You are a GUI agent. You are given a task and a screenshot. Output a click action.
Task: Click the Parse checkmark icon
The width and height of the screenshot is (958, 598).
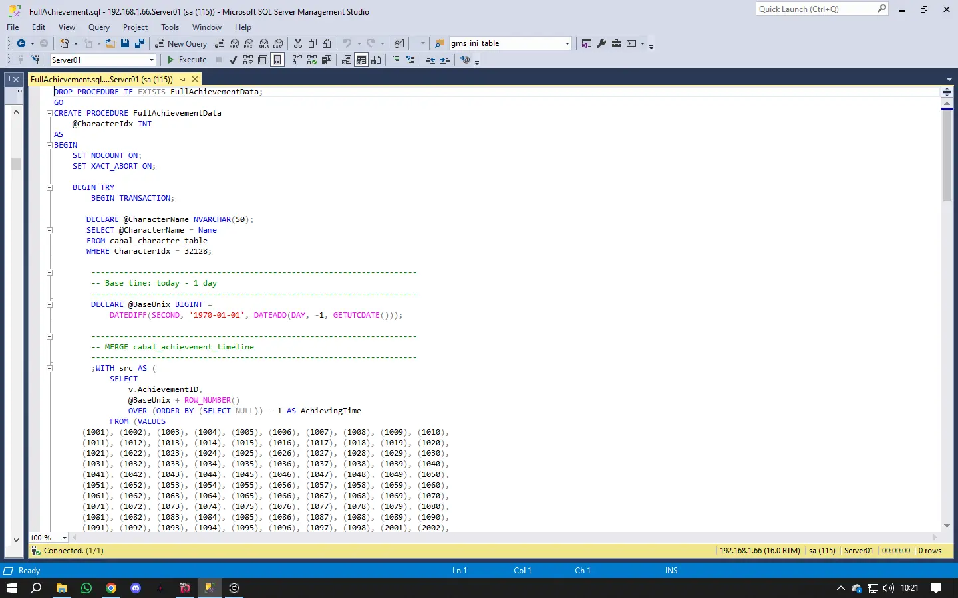tap(233, 60)
